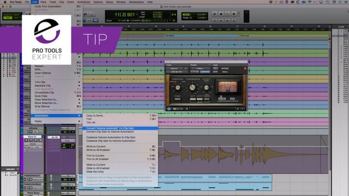Click the Record button in transport
349x196 pixels.
[234, 14]
